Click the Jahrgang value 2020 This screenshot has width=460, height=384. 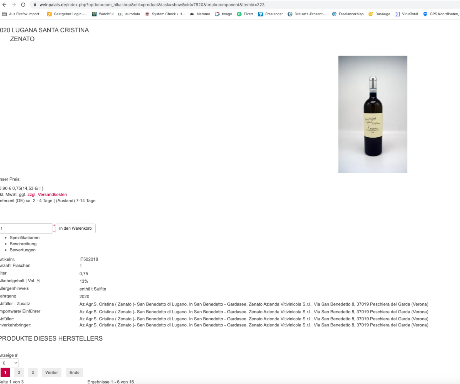tap(84, 297)
